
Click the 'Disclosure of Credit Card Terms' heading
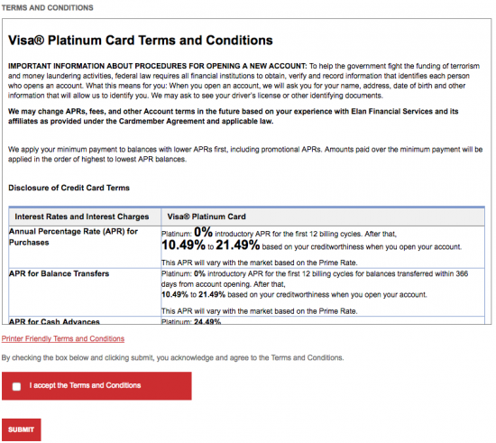click(x=69, y=188)
